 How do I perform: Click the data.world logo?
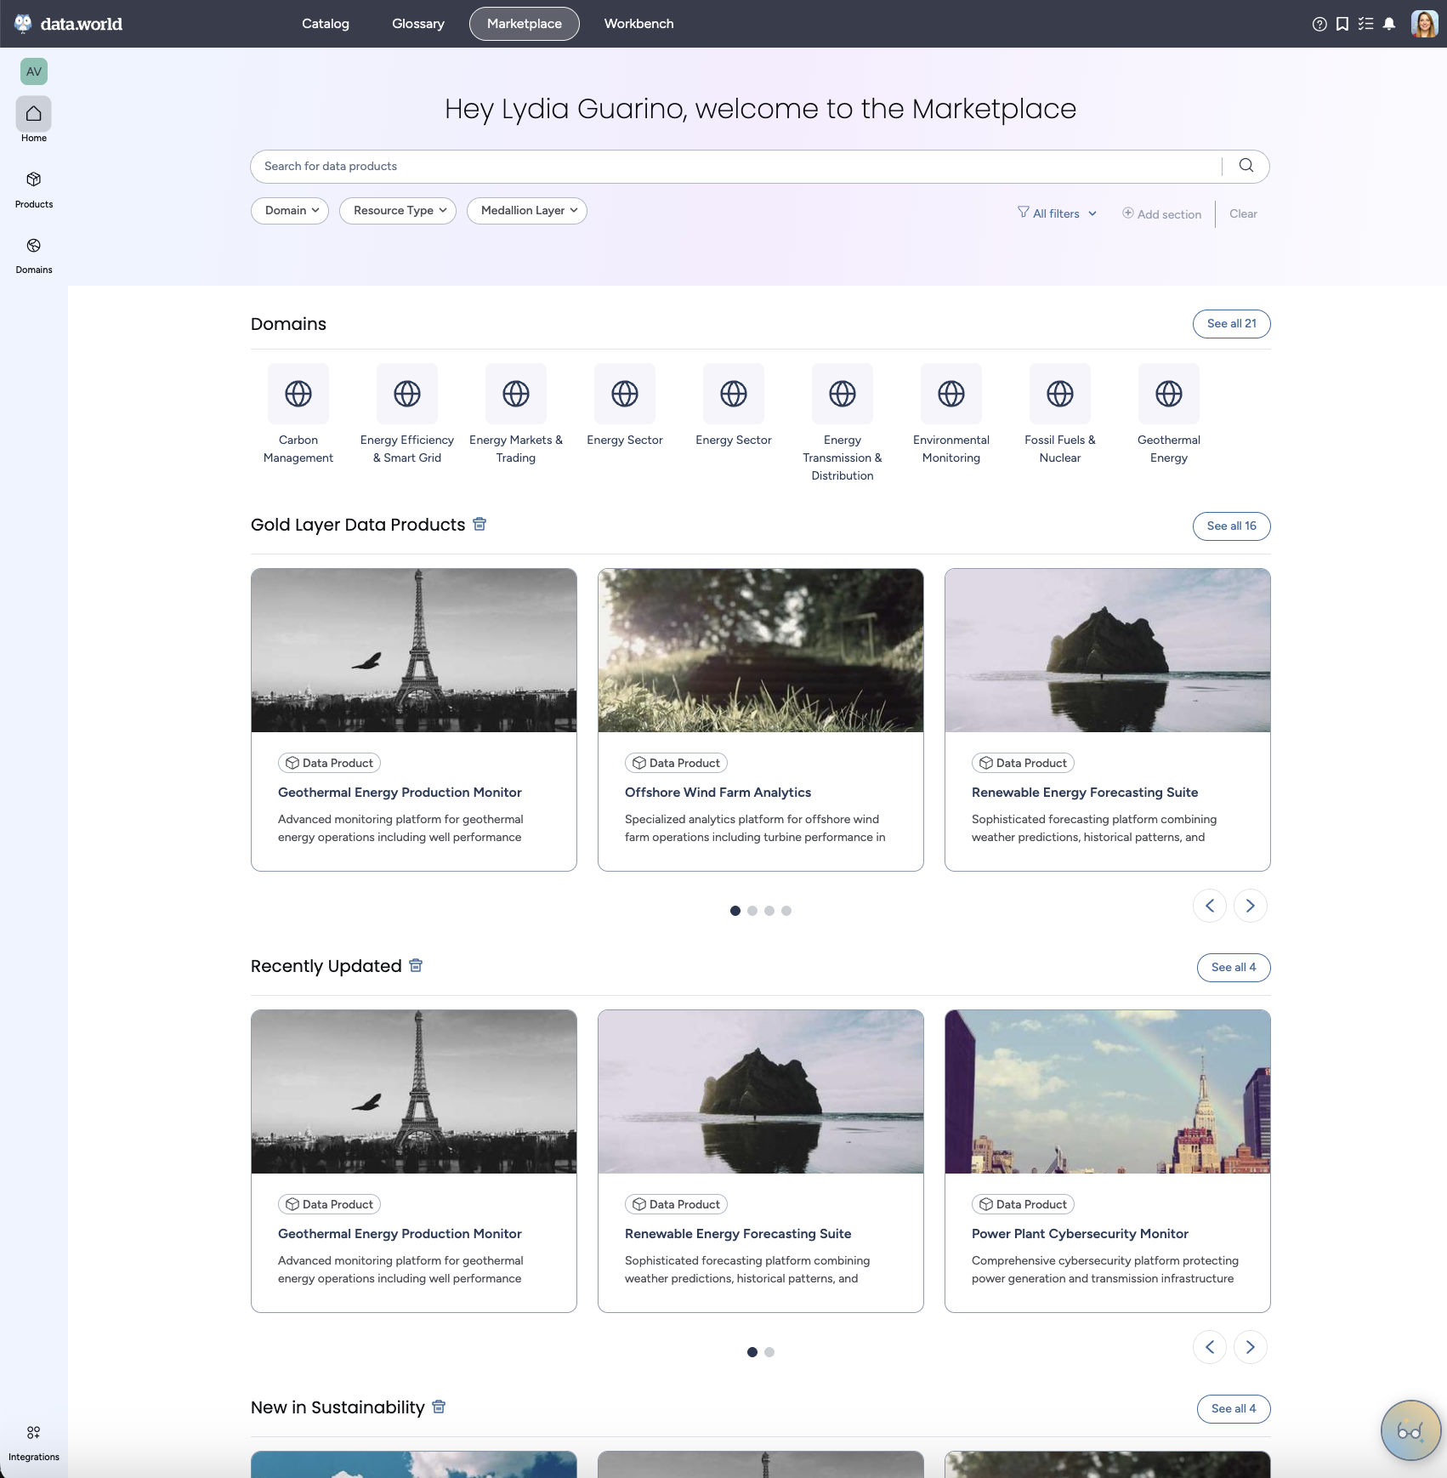coord(69,24)
